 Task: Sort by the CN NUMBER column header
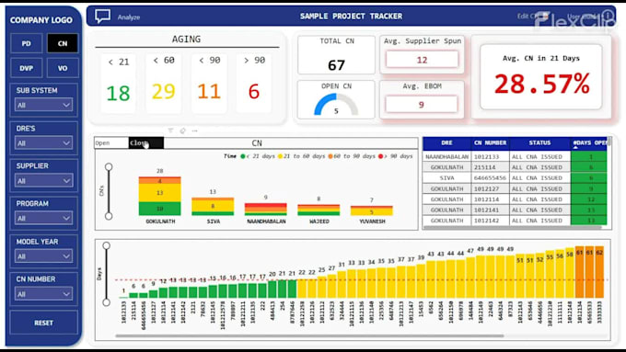click(490, 142)
